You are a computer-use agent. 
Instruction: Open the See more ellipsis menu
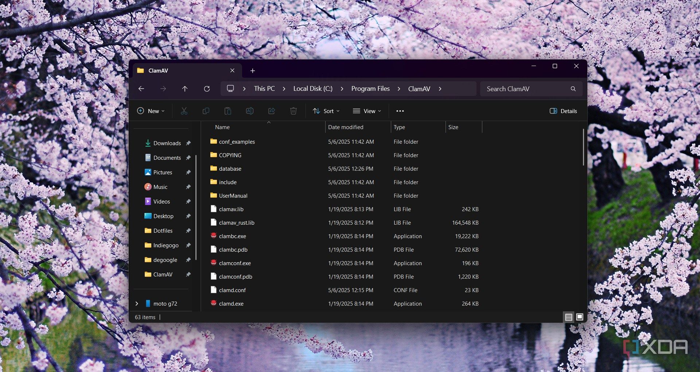(x=400, y=111)
